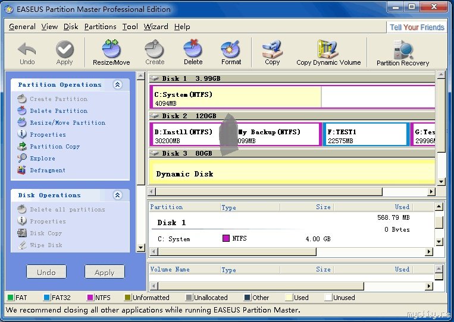
Task: Click the FAT32 blue legend swatch
Action: pos(46,298)
